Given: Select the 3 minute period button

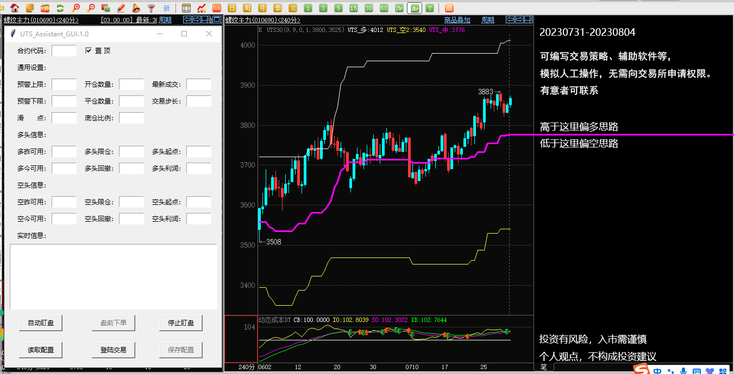Looking at the screenshot, I should coord(323,8).
